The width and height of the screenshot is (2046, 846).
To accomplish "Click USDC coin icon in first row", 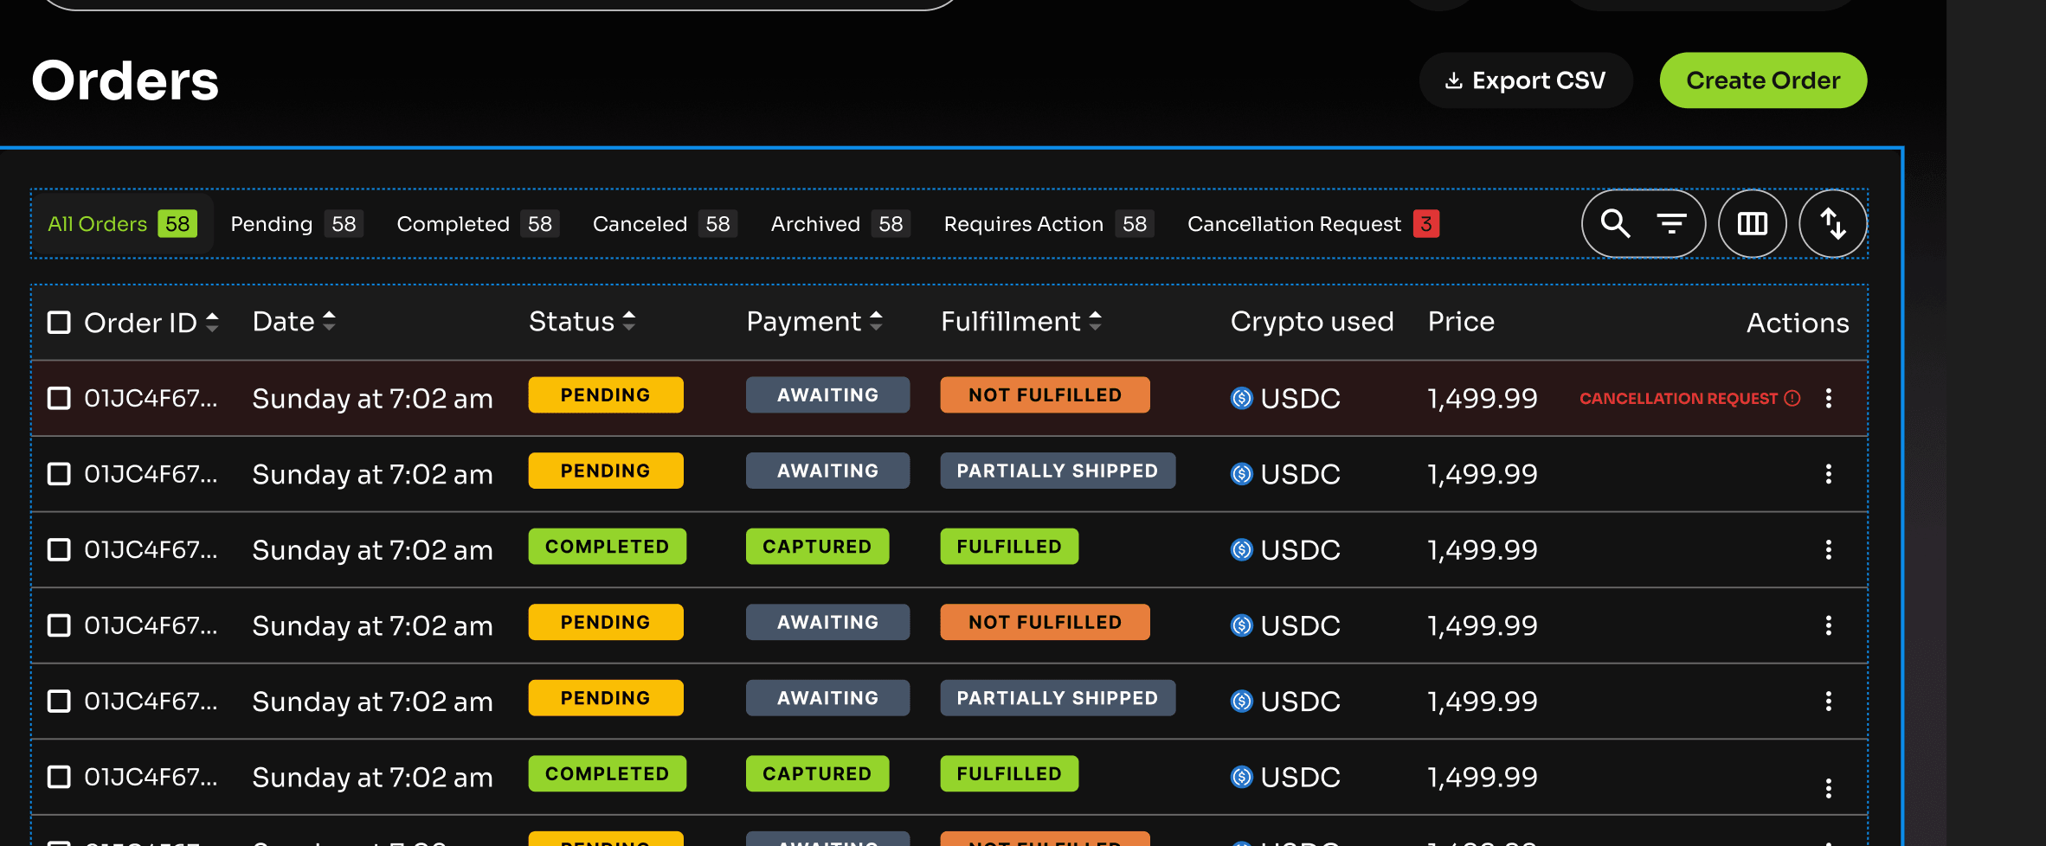I will pyautogui.click(x=1242, y=398).
